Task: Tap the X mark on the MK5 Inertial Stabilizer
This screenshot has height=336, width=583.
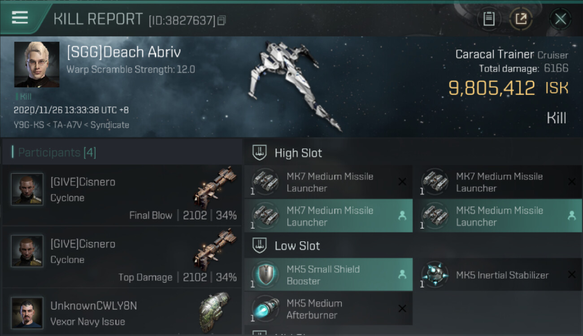Action: point(571,275)
